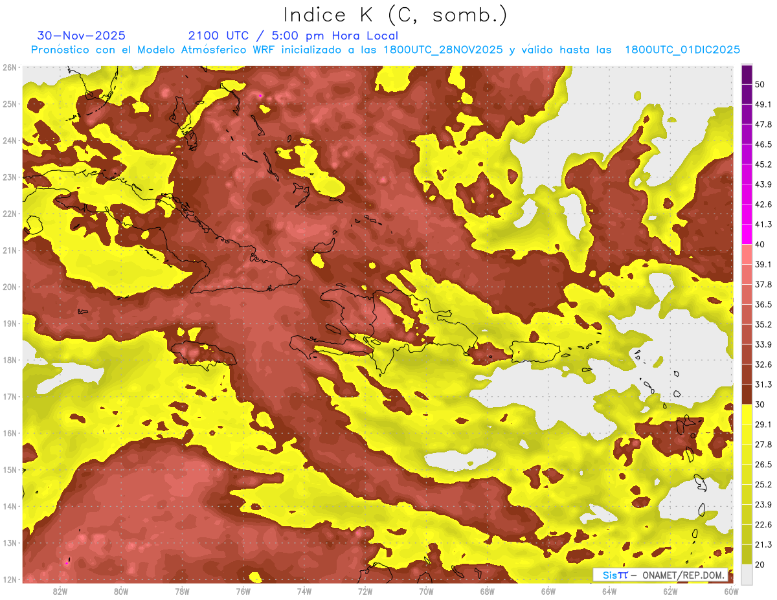Image resolution: width=777 pixels, height=600 pixels.
Task: Click the colorbar value "43.9"
Action: point(763,184)
